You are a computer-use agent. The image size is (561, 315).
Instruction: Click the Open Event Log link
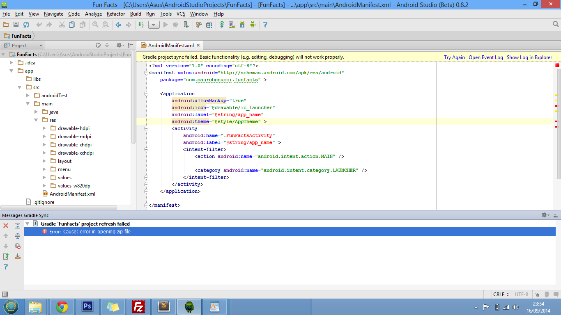[486, 57]
